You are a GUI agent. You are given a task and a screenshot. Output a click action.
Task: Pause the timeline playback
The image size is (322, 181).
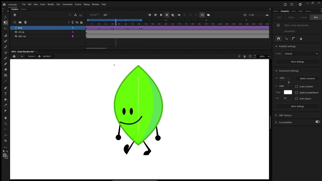pos(208,15)
